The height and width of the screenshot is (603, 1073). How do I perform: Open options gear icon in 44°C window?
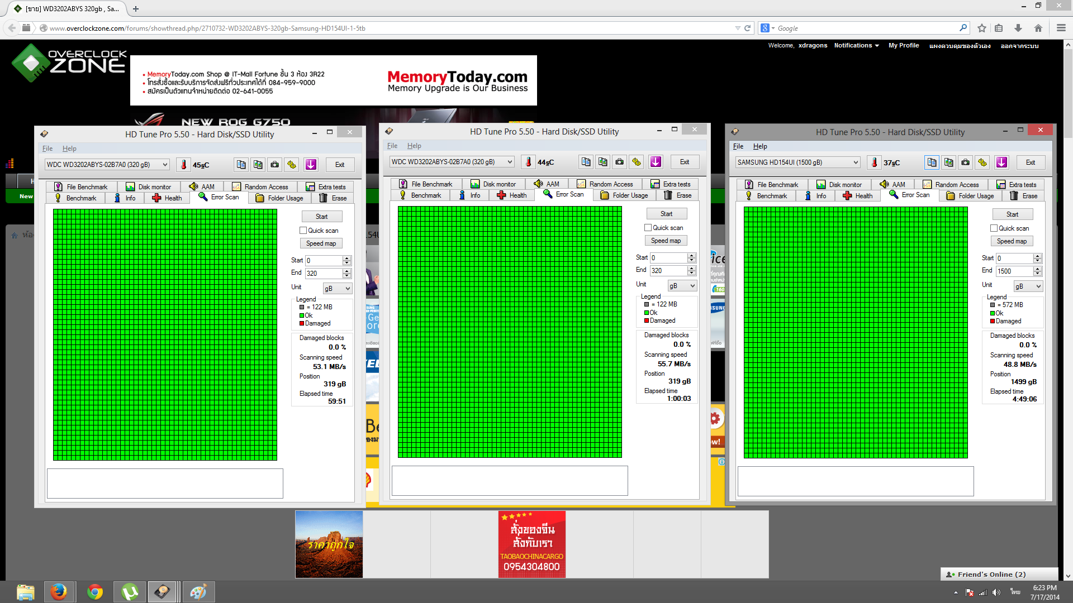637,162
